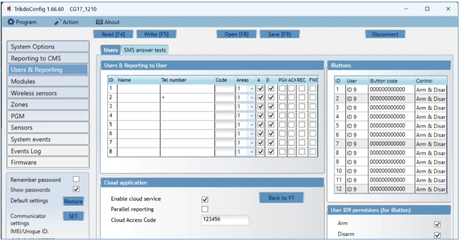Expand the Areas dropdown for user ID 1

coord(251,89)
